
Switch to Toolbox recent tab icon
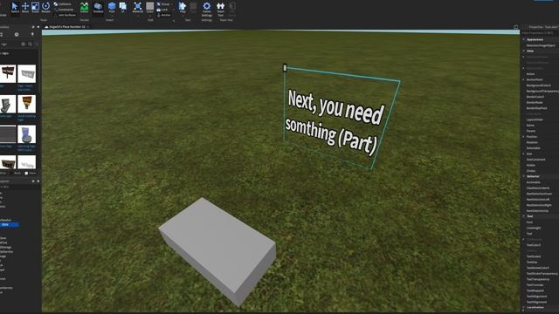tap(17, 35)
